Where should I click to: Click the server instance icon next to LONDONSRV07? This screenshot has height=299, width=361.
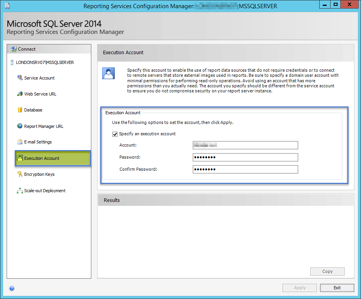click(x=12, y=62)
